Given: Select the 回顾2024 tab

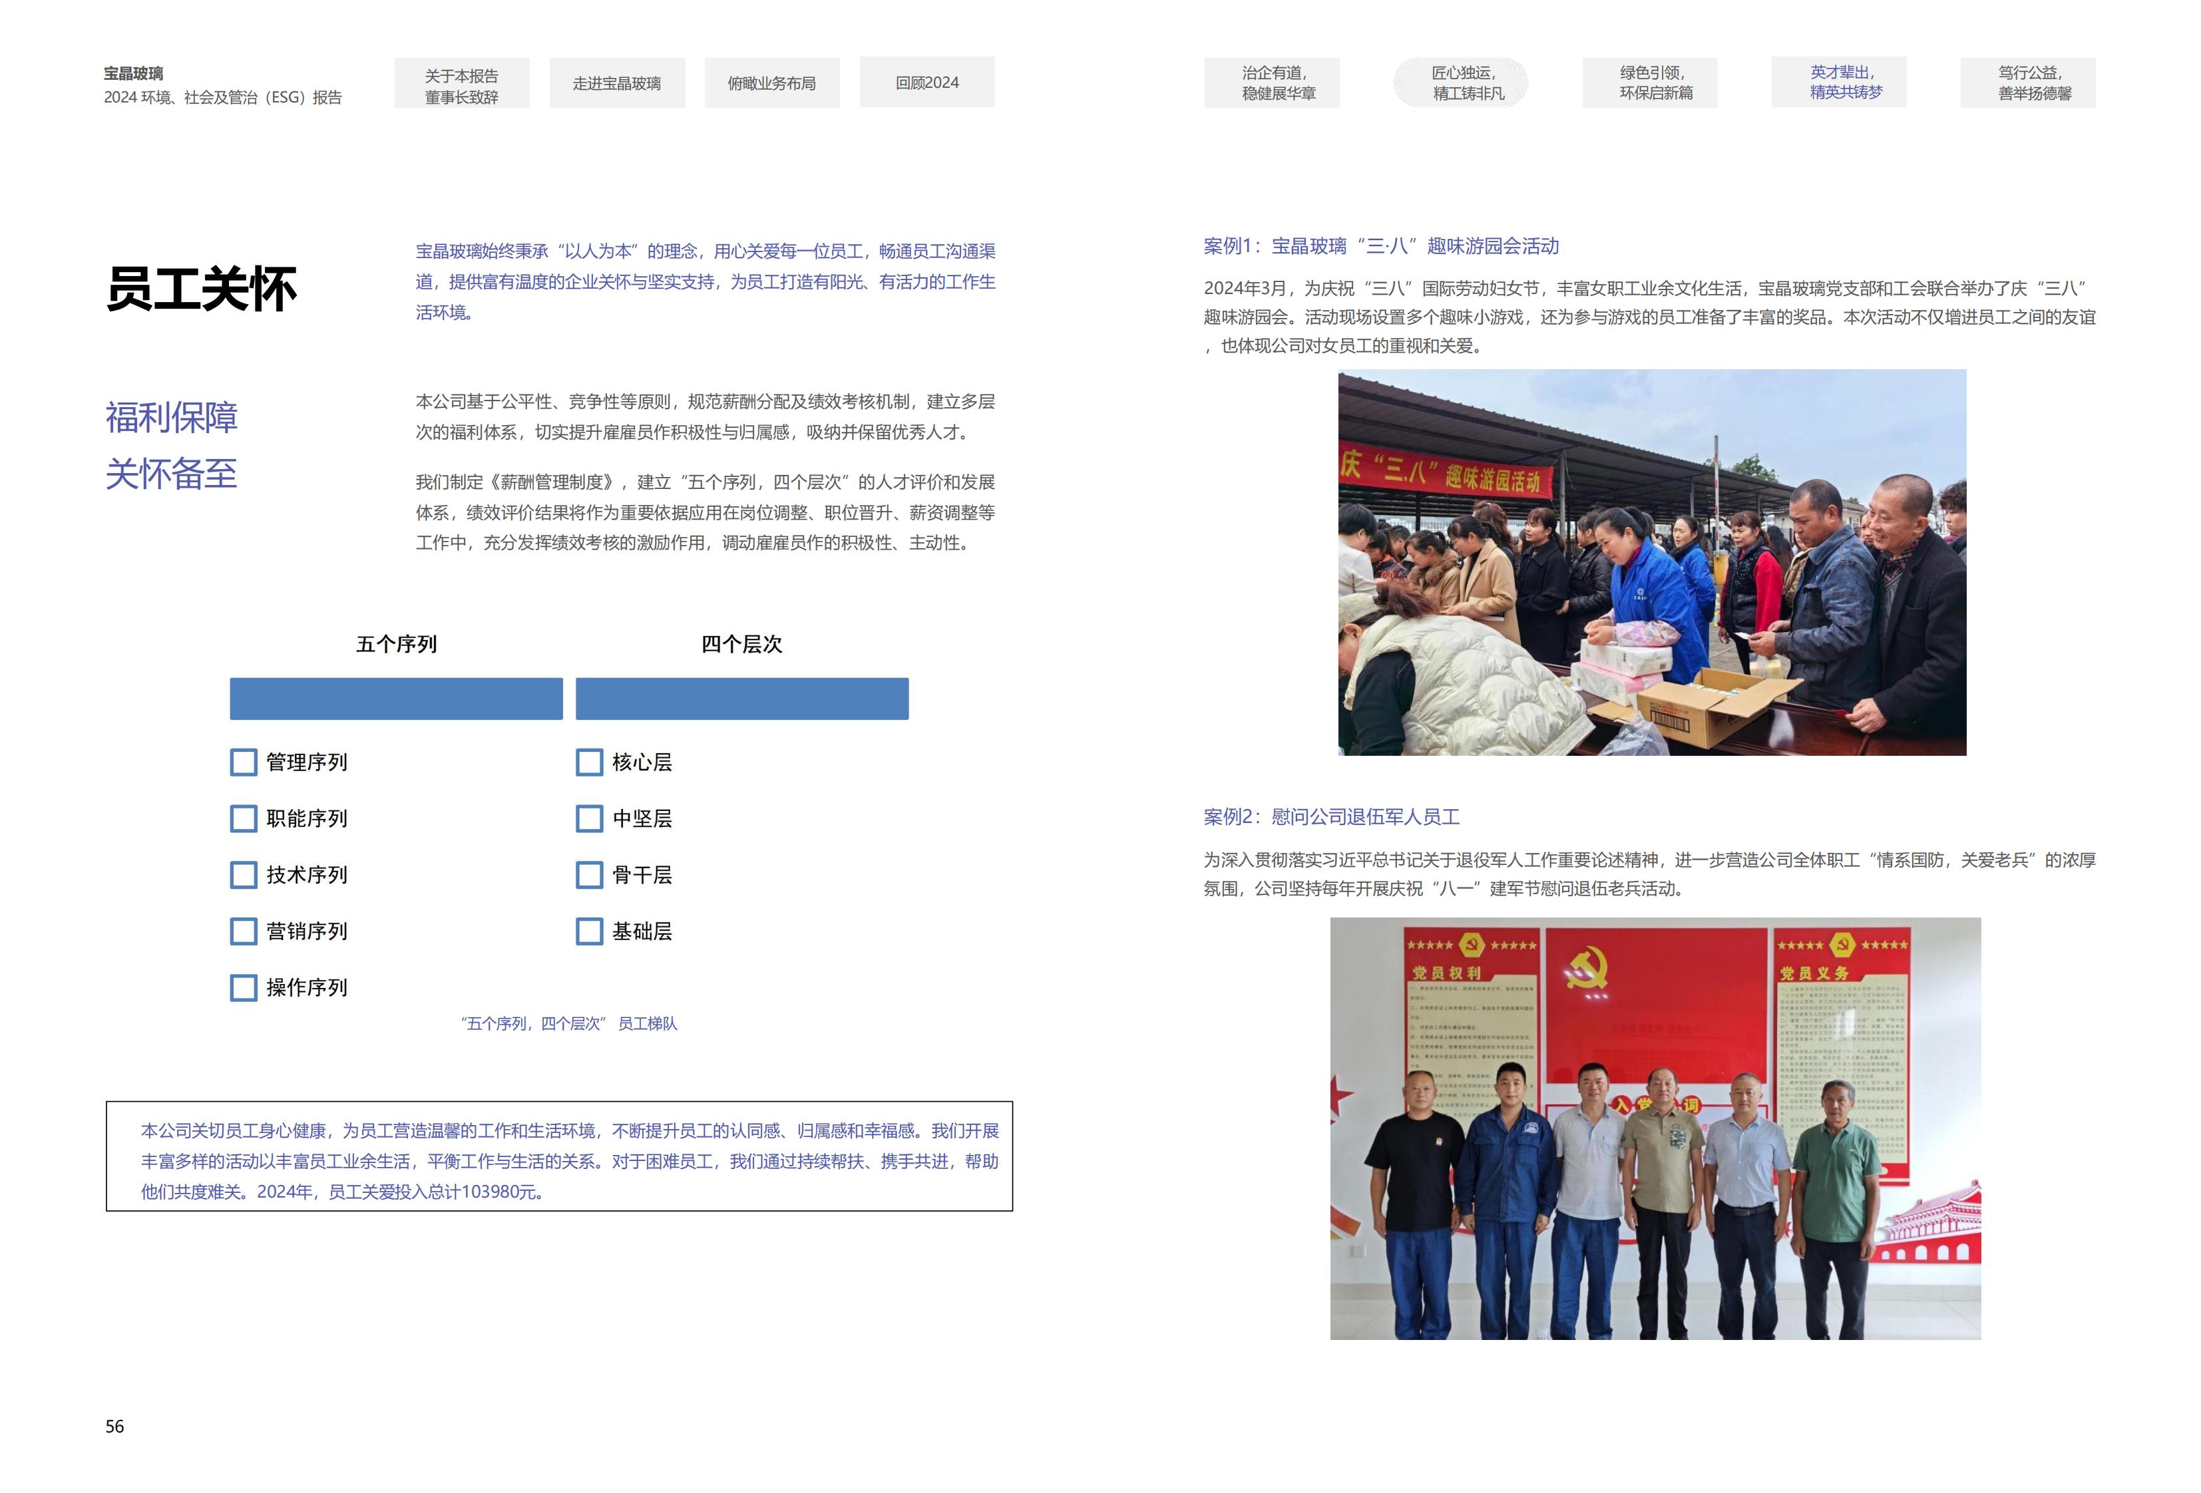Looking at the screenshot, I should (x=926, y=83).
